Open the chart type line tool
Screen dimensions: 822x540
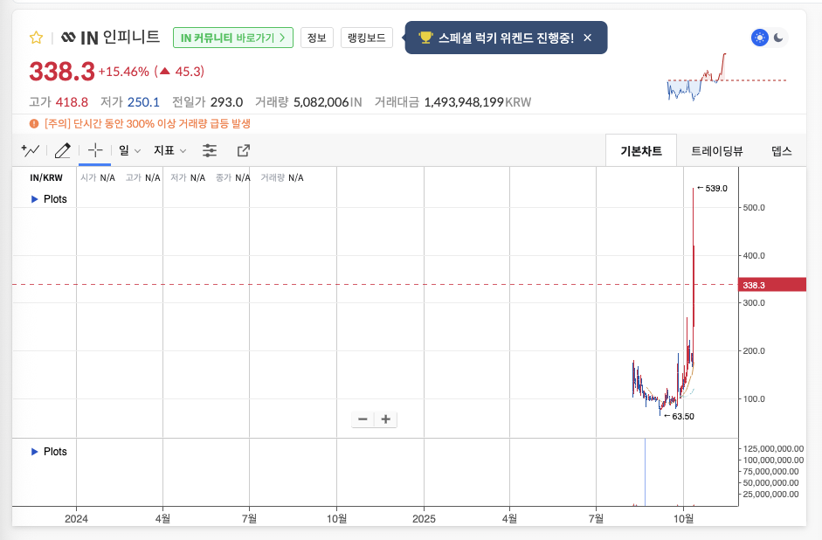[30, 150]
